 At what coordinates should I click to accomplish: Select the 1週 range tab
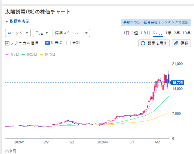[135, 33]
